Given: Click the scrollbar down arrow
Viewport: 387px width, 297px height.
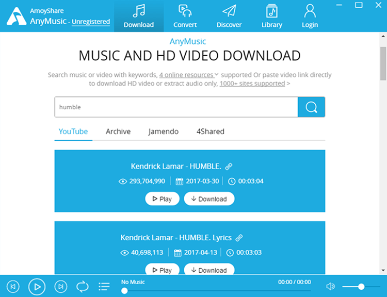Looking at the screenshot, I should tap(383, 270).
